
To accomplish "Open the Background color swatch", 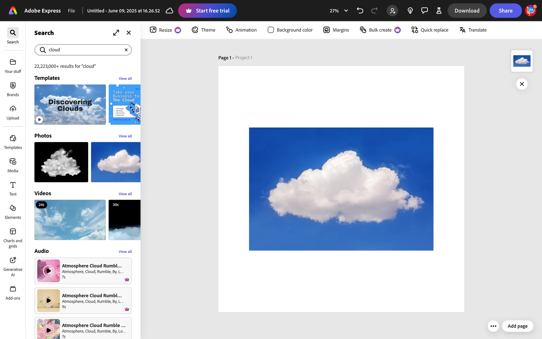I will click(271, 30).
